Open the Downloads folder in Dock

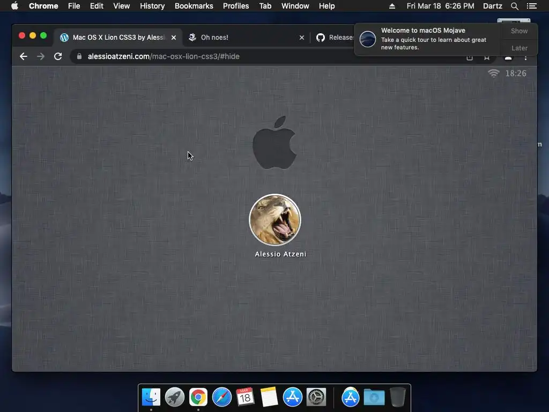point(374,397)
